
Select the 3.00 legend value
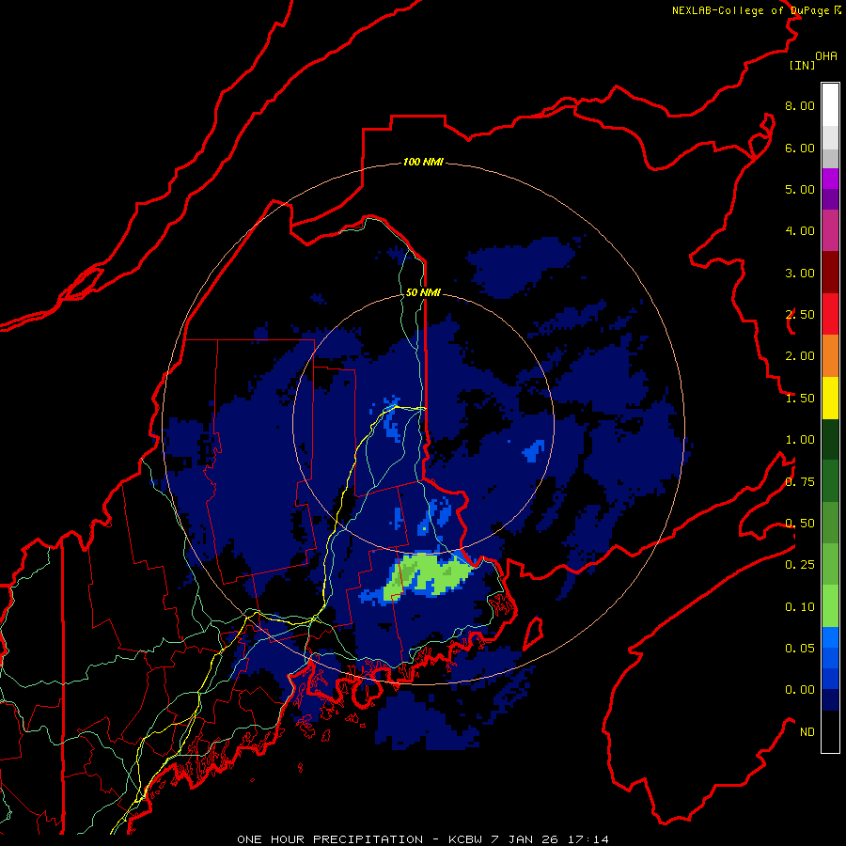[x=800, y=273]
